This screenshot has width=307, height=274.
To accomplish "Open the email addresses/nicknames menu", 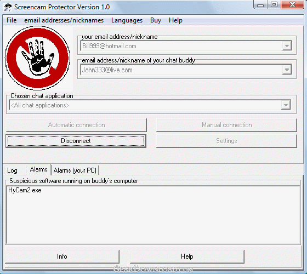I will 64,20.
